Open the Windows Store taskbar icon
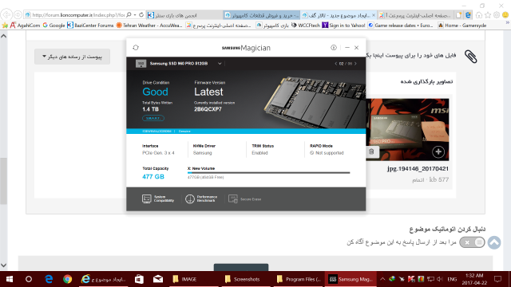 click(x=139, y=279)
